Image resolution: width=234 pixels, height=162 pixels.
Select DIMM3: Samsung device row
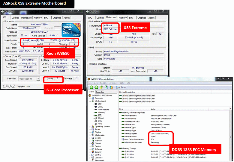coord(137,99)
